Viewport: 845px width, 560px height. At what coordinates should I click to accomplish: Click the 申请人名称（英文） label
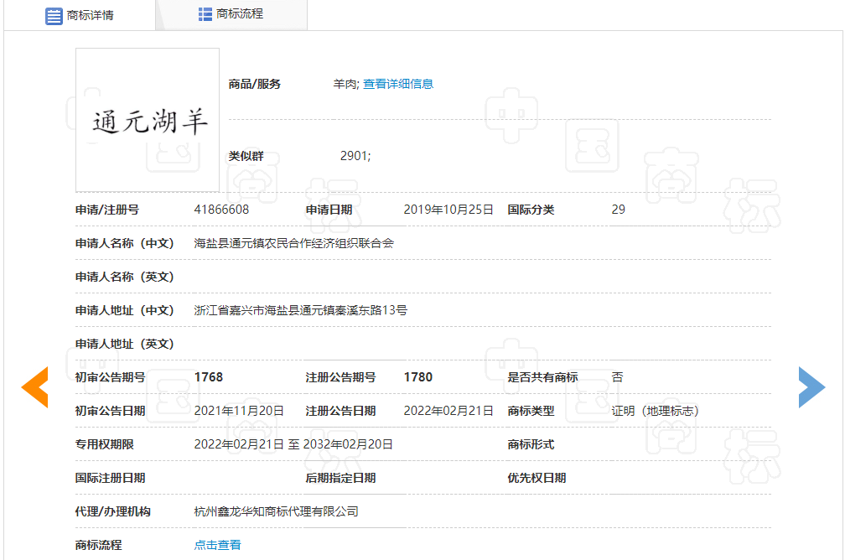(x=124, y=277)
